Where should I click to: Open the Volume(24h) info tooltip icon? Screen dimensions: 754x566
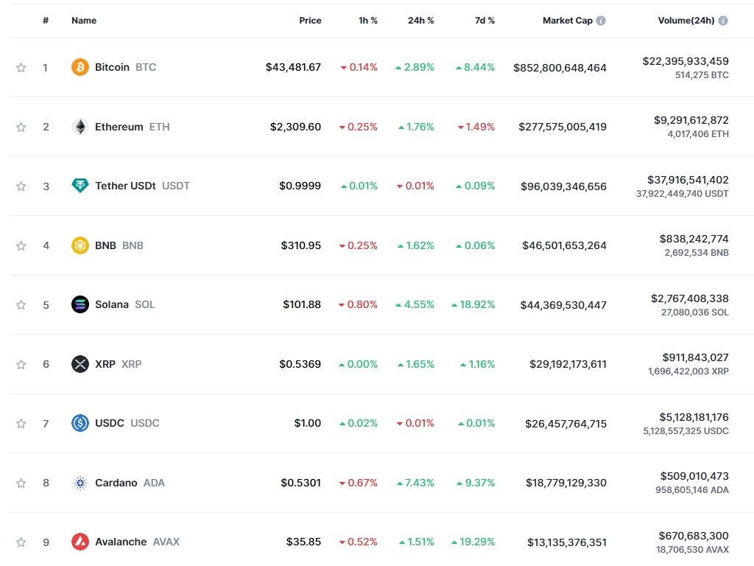point(723,21)
